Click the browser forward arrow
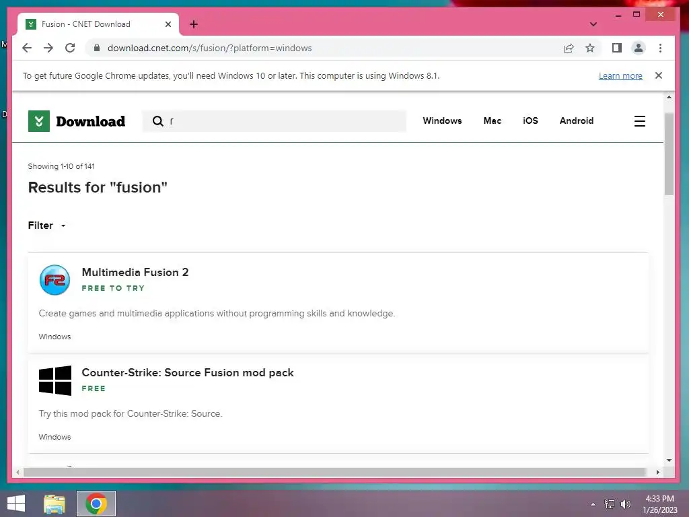The image size is (689, 517). pyautogui.click(x=48, y=48)
